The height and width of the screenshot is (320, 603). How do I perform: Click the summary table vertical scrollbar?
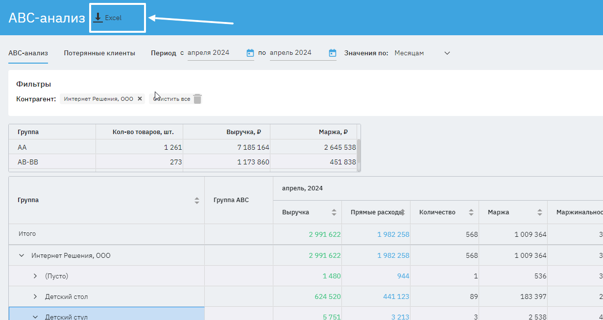(x=359, y=151)
